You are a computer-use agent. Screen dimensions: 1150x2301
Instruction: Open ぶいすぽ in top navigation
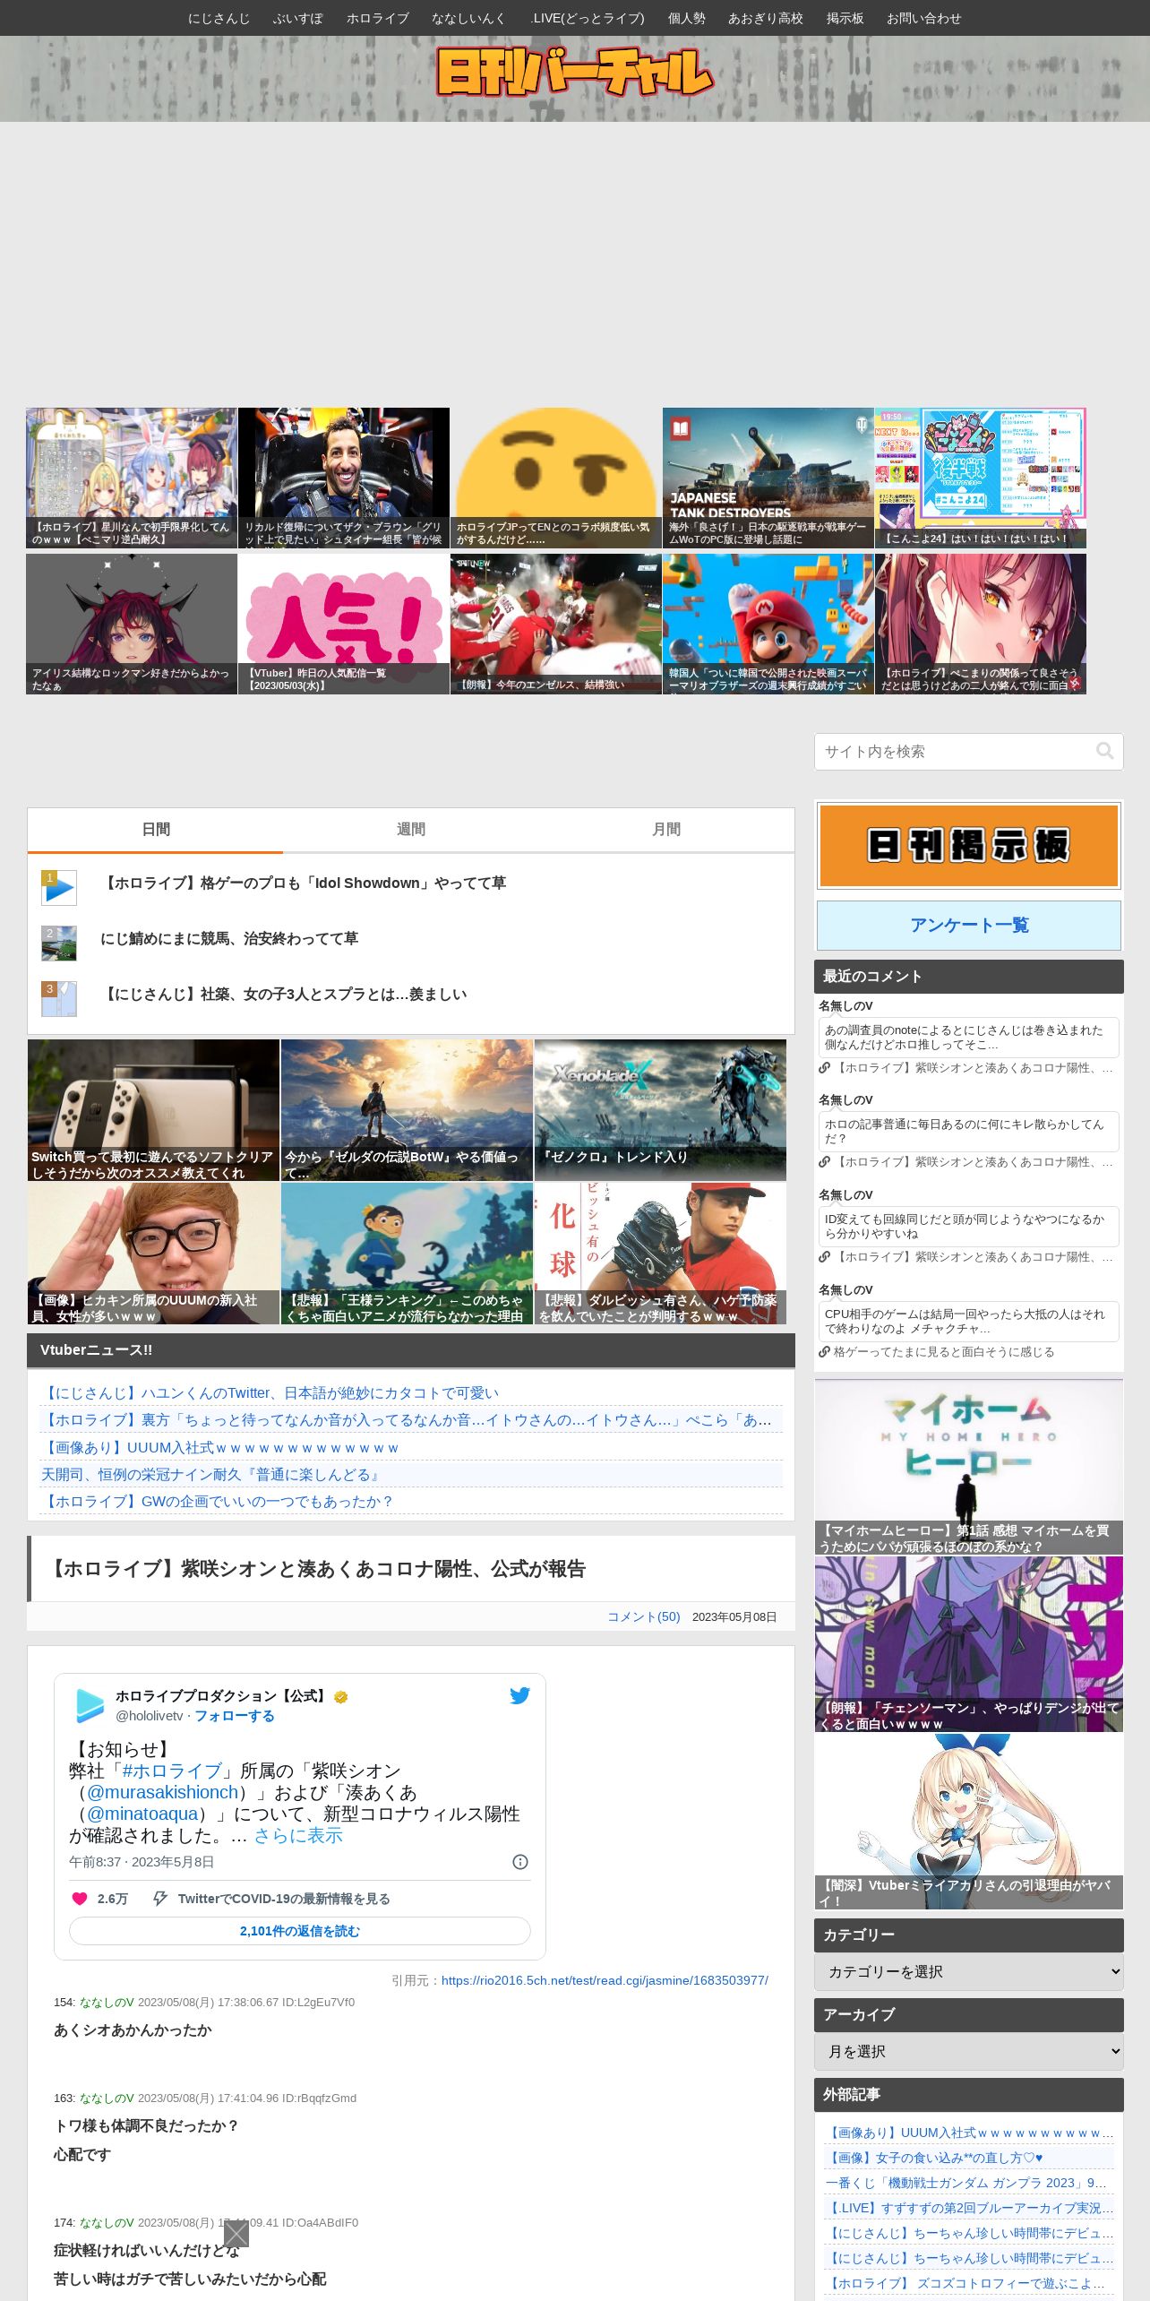coord(298,18)
